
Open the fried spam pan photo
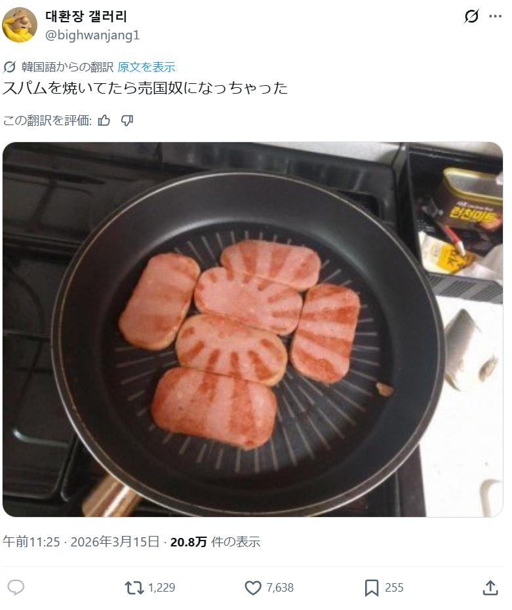(x=252, y=329)
